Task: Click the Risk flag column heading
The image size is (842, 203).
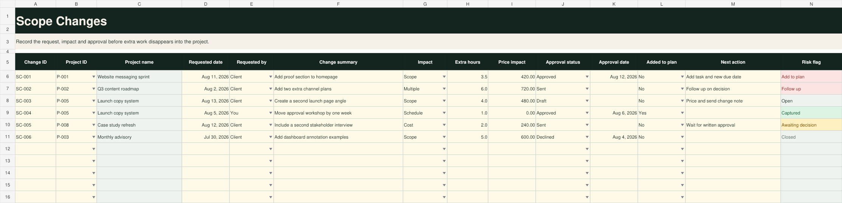Action: tap(811, 62)
